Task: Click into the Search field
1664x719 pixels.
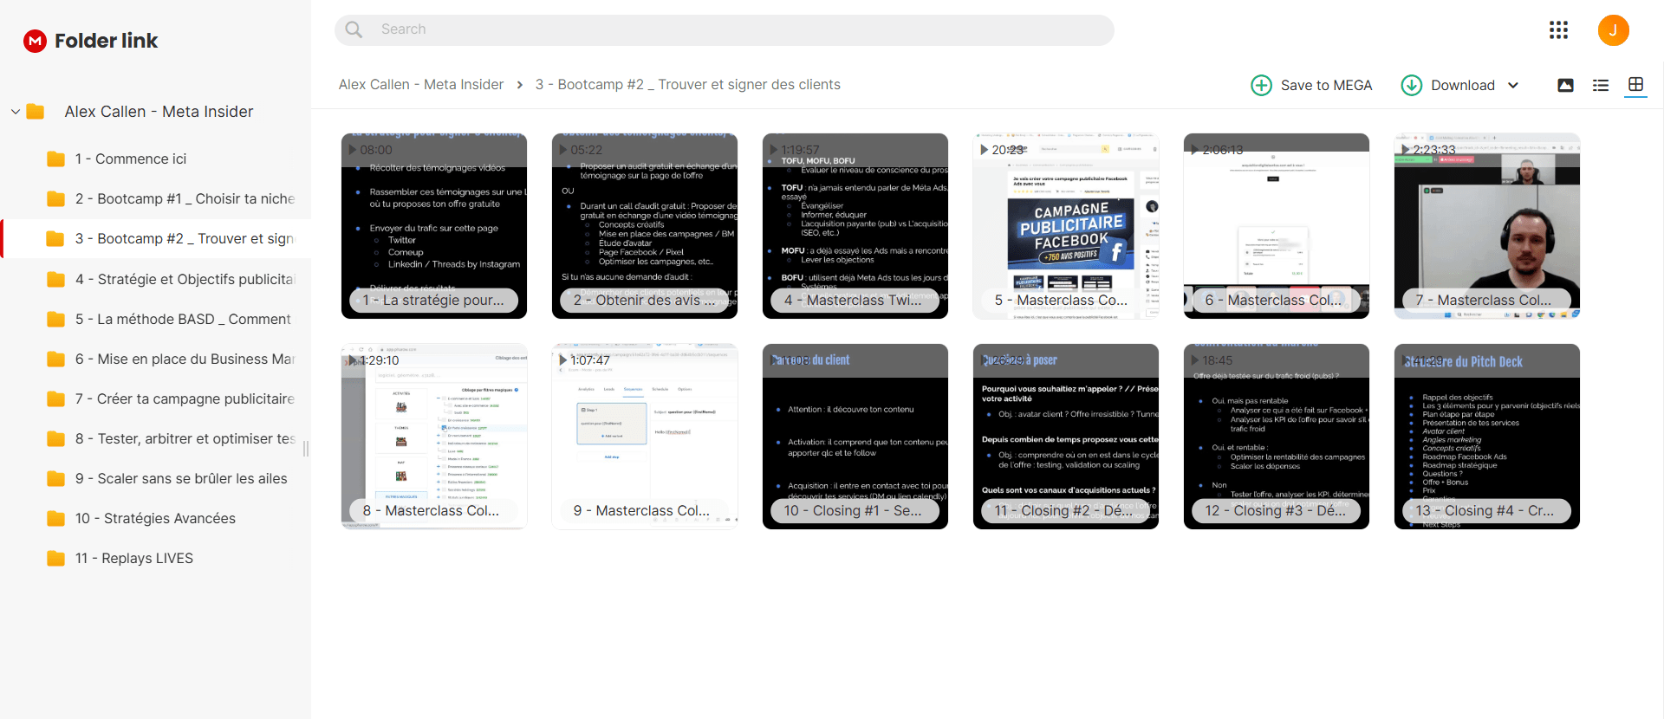Action: coord(724,29)
